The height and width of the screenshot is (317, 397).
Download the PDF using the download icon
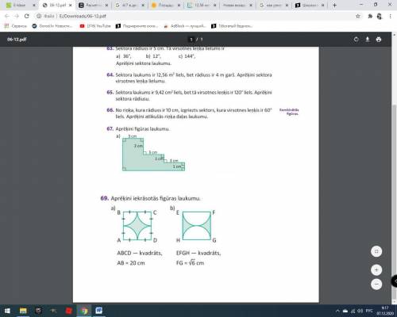tap(368, 40)
